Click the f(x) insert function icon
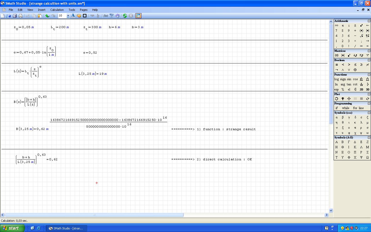The width and height of the screenshot is (371, 232). coord(106,16)
